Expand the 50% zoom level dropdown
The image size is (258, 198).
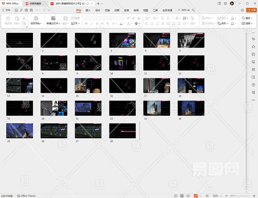(x=221, y=196)
